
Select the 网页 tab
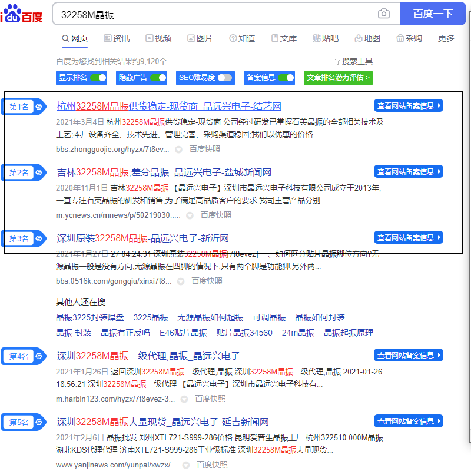coord(75,38)
